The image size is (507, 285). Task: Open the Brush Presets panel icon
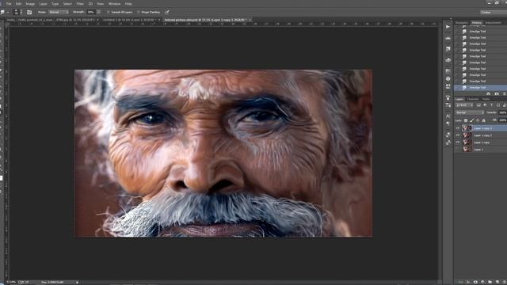coord(448,105)
